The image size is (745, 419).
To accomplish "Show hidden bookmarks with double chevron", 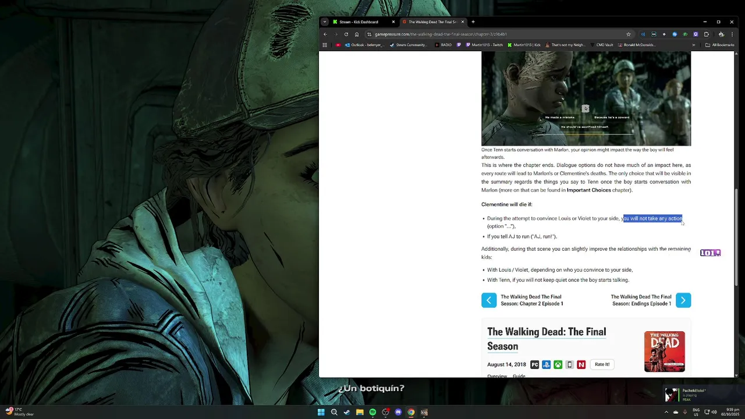I will click(693, 45).
